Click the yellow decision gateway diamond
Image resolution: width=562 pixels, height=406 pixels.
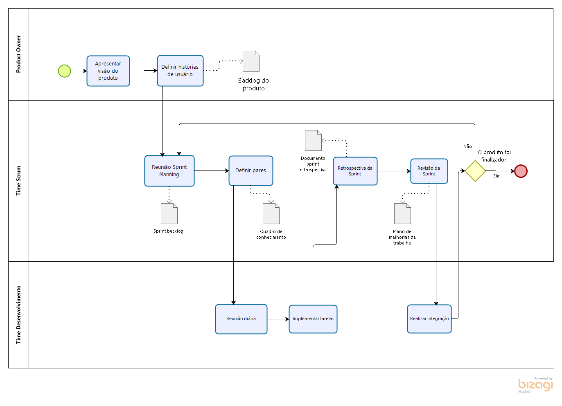[475, 171]
